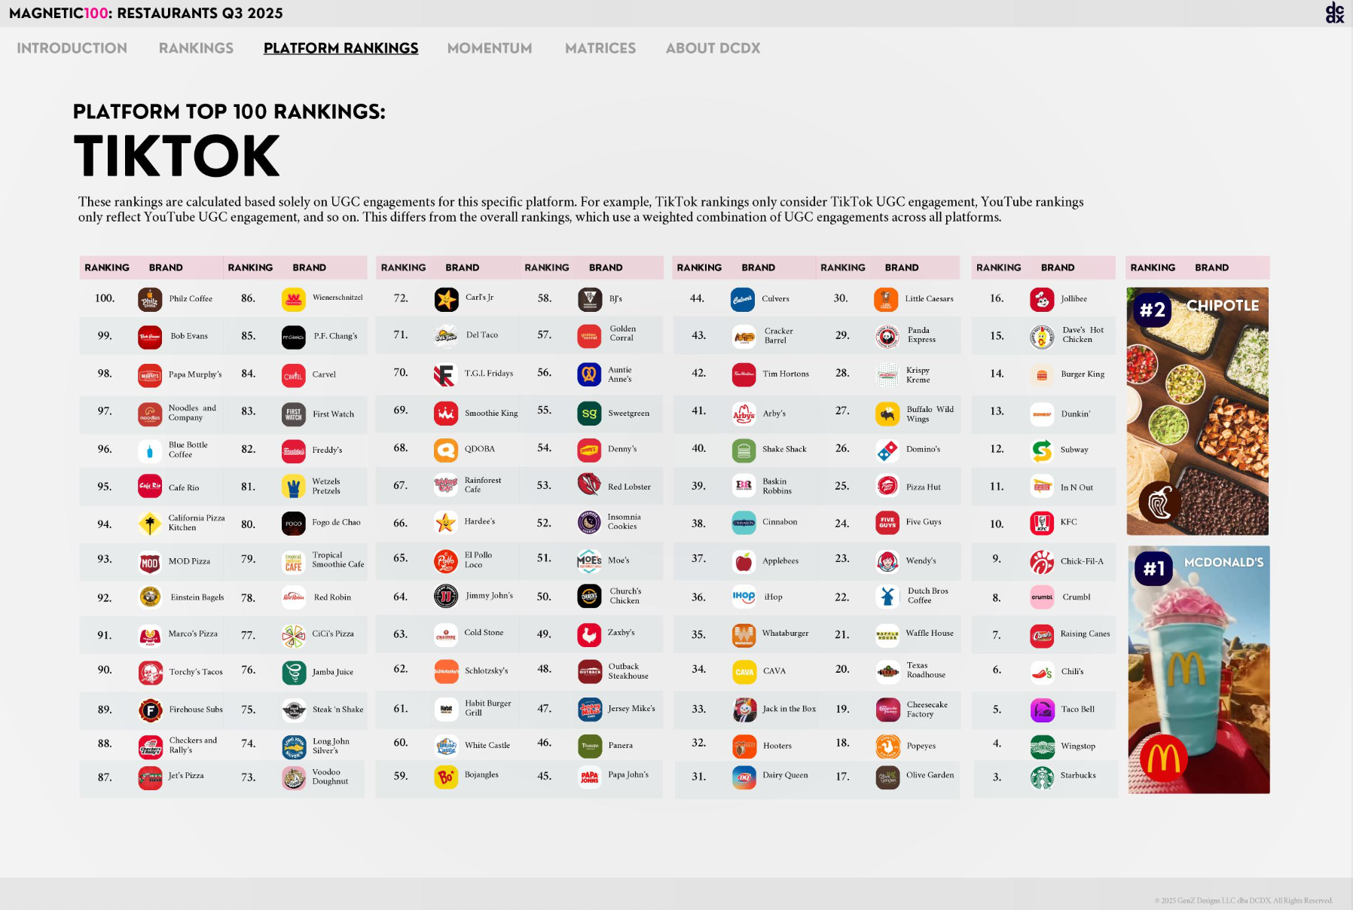This screenshot has width=1353, height=910.
Task: Click the Jollibee brand name
Action: coord(1074,299)
